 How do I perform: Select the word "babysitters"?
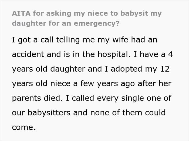pos(49,113)
